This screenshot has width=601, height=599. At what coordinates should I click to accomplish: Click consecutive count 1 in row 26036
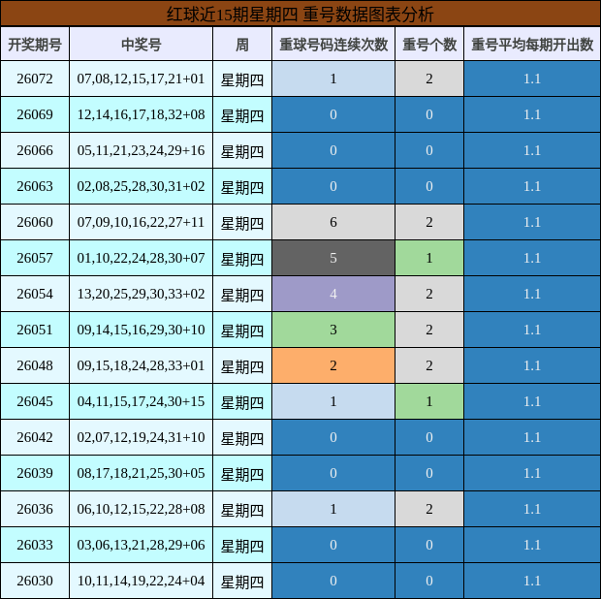[333, 509]
